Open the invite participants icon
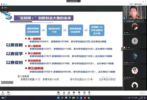Screen dimensions: 147x100 coord(64,93)
